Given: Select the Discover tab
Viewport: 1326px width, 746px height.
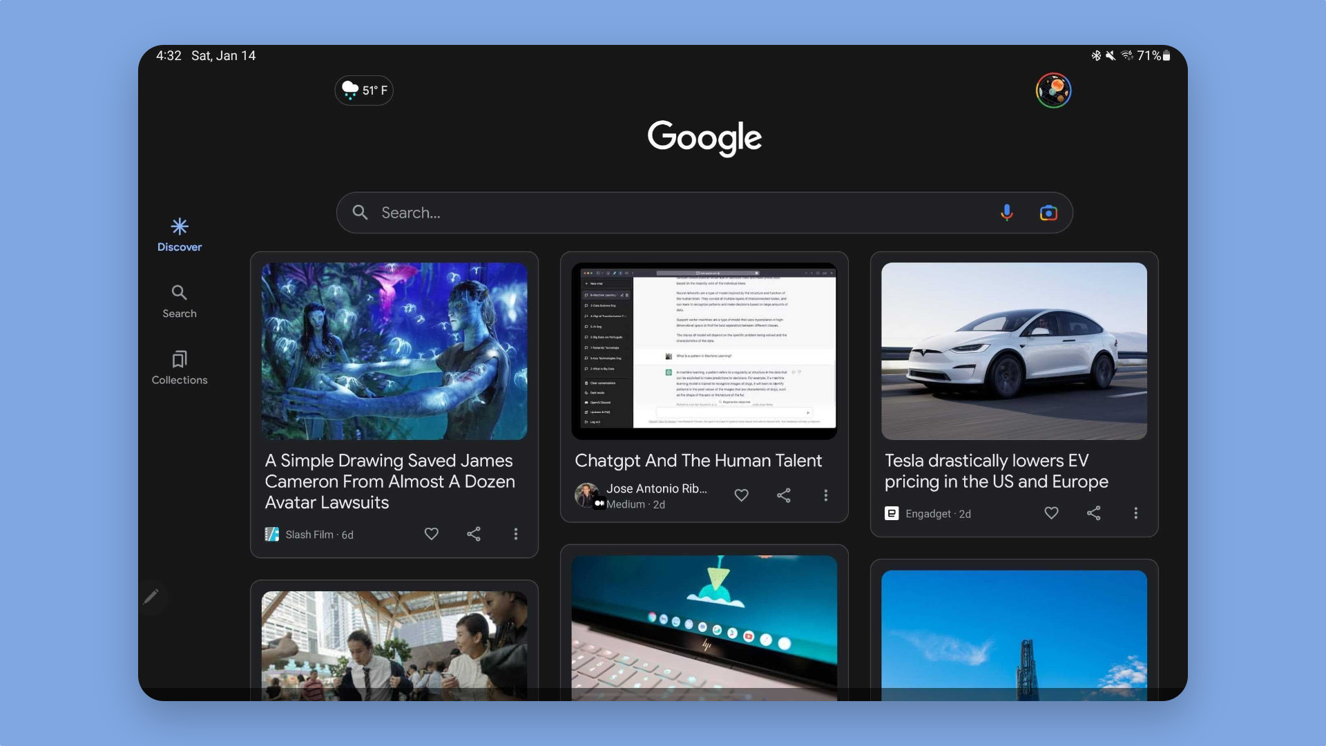Looking at the screenshot, I should 179,235.
